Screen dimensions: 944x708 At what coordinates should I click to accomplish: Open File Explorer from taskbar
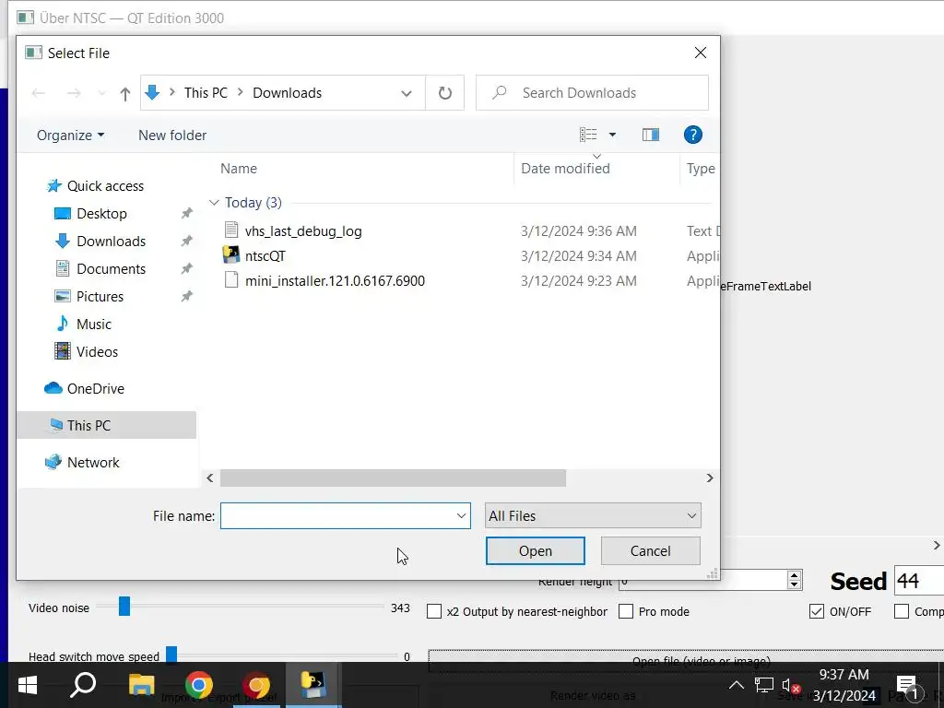[x=141, y=685]
